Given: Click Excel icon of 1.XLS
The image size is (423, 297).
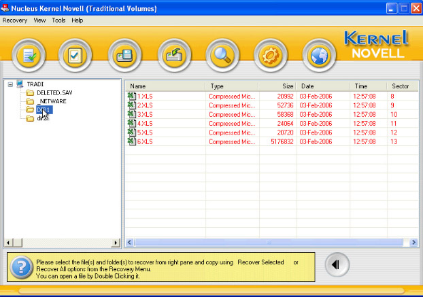Looking at the screenshot, I should [132, 96].
